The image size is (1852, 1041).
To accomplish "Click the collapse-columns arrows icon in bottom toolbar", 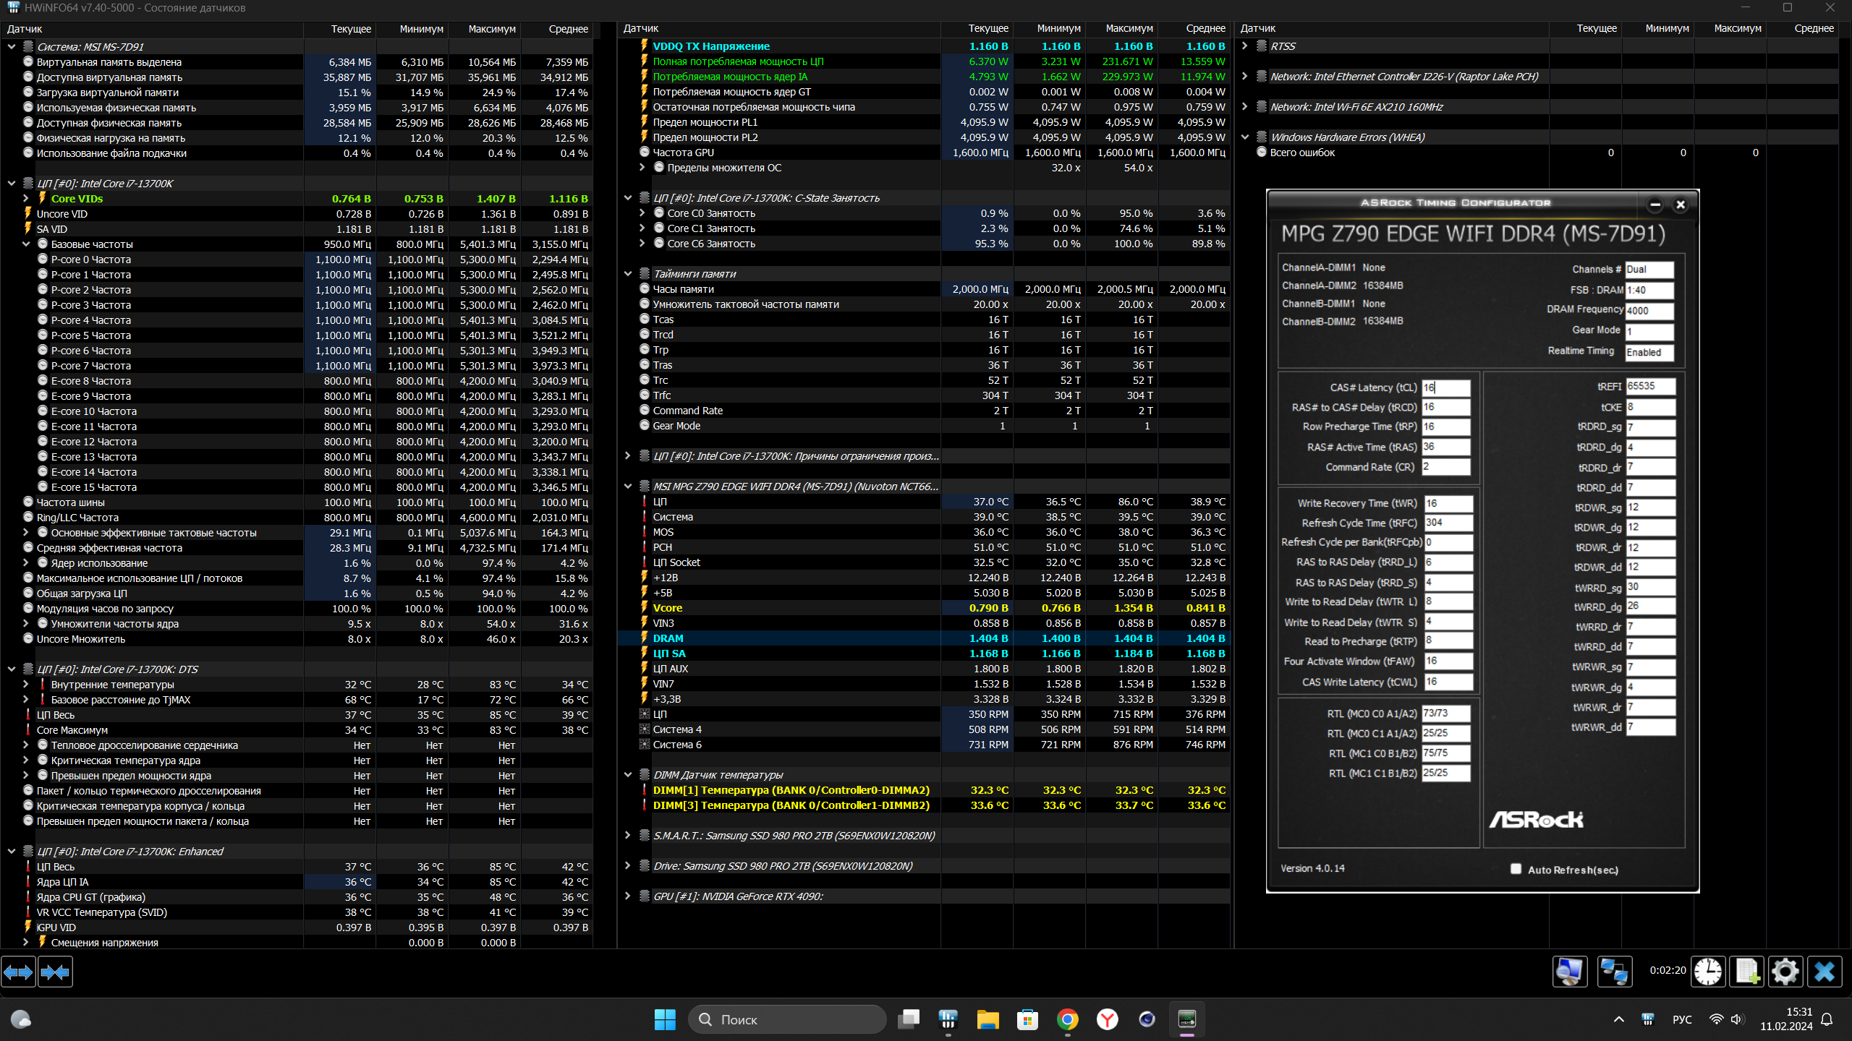I will (55, 972).
